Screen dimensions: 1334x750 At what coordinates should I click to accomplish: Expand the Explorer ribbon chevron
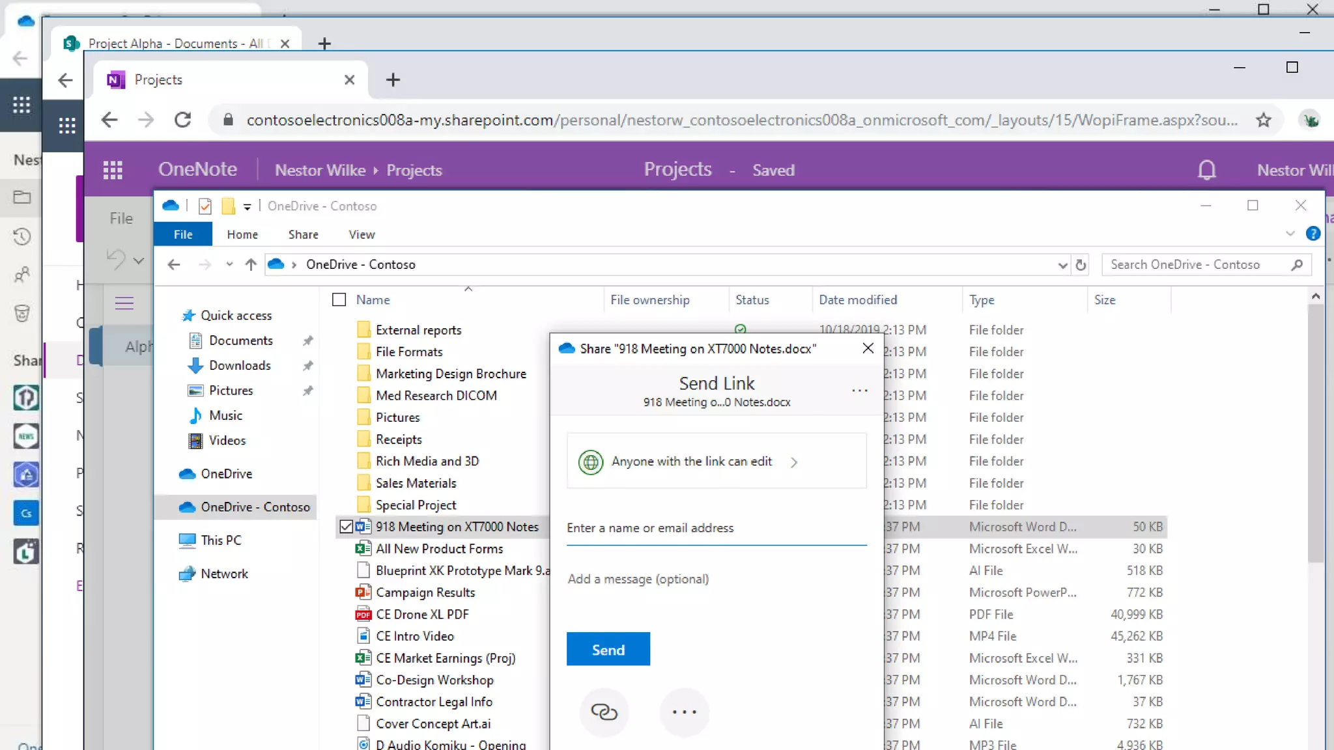pyautogui.click(x=1290, y=234)
